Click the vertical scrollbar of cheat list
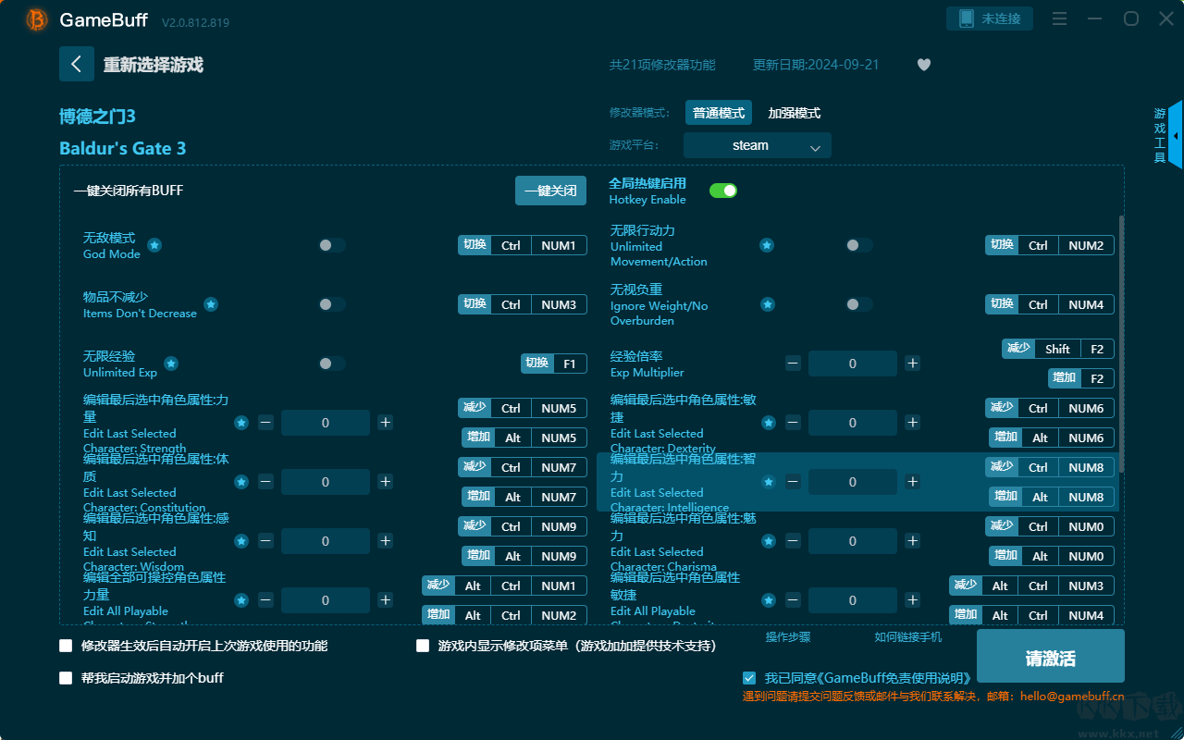The width and height of the screenshot is (1184, 740). coord(1122,342)
